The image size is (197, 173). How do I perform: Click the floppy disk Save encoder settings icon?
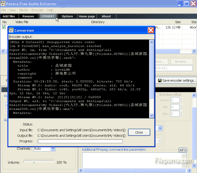click(160, 80)
